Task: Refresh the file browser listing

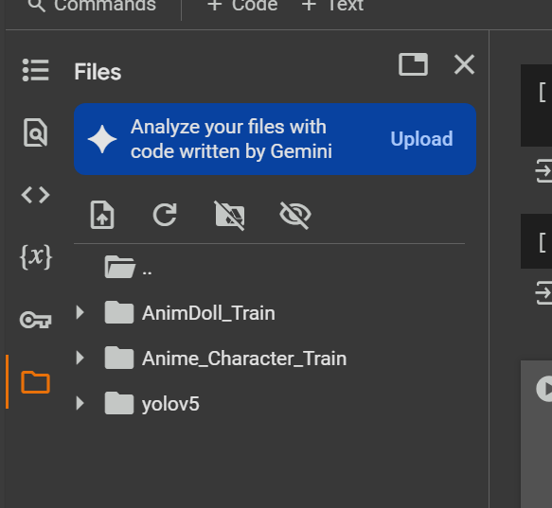Action: click(165, 215)
